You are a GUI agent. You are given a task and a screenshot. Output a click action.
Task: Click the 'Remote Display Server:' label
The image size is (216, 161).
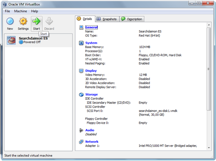(x=101, y=87)
